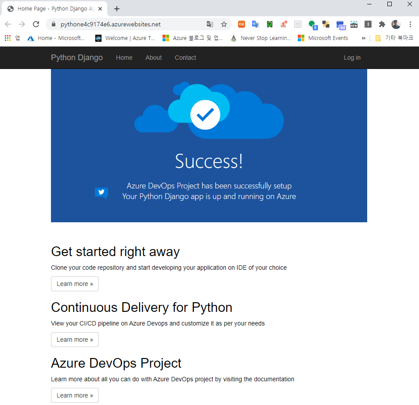
Task: Click Learn more under Azure DevOps Project
Action: click(75, 395)
